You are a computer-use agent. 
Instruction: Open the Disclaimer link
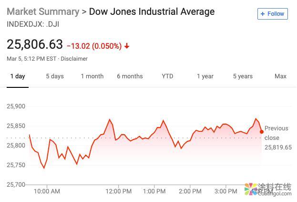point(74,59)
